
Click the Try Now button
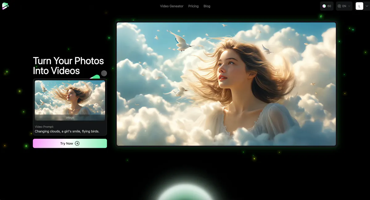click(70, 143)
